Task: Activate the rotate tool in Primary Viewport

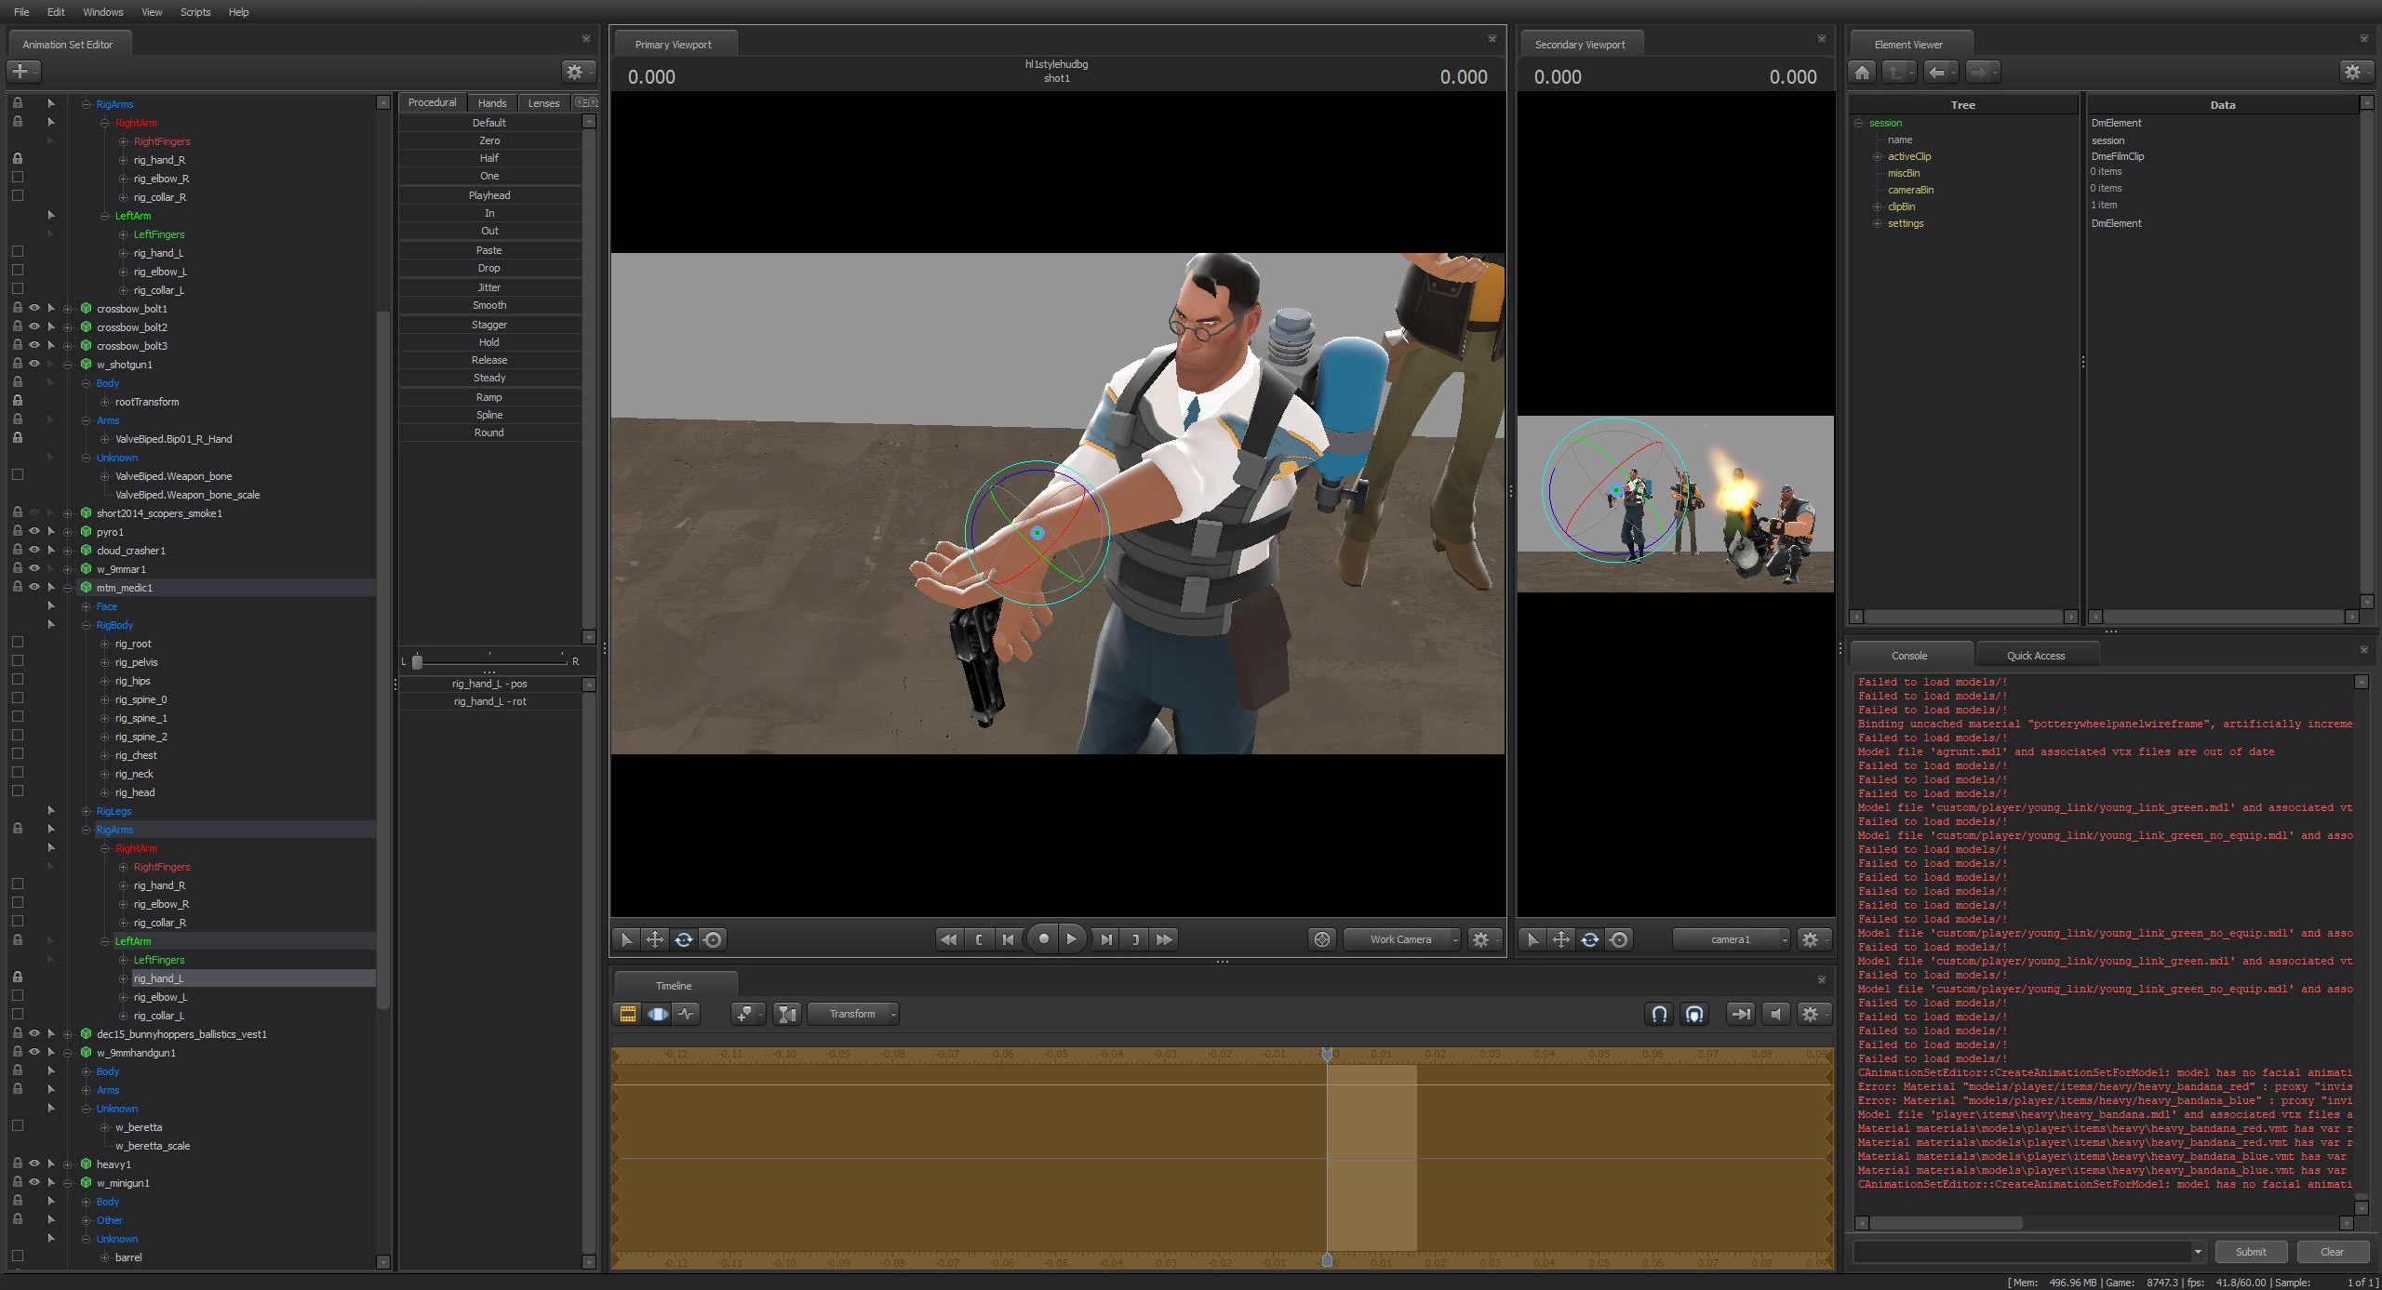Action: pos(684,939)
